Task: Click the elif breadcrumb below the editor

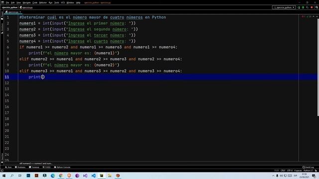Action: (x=36, y=164)
